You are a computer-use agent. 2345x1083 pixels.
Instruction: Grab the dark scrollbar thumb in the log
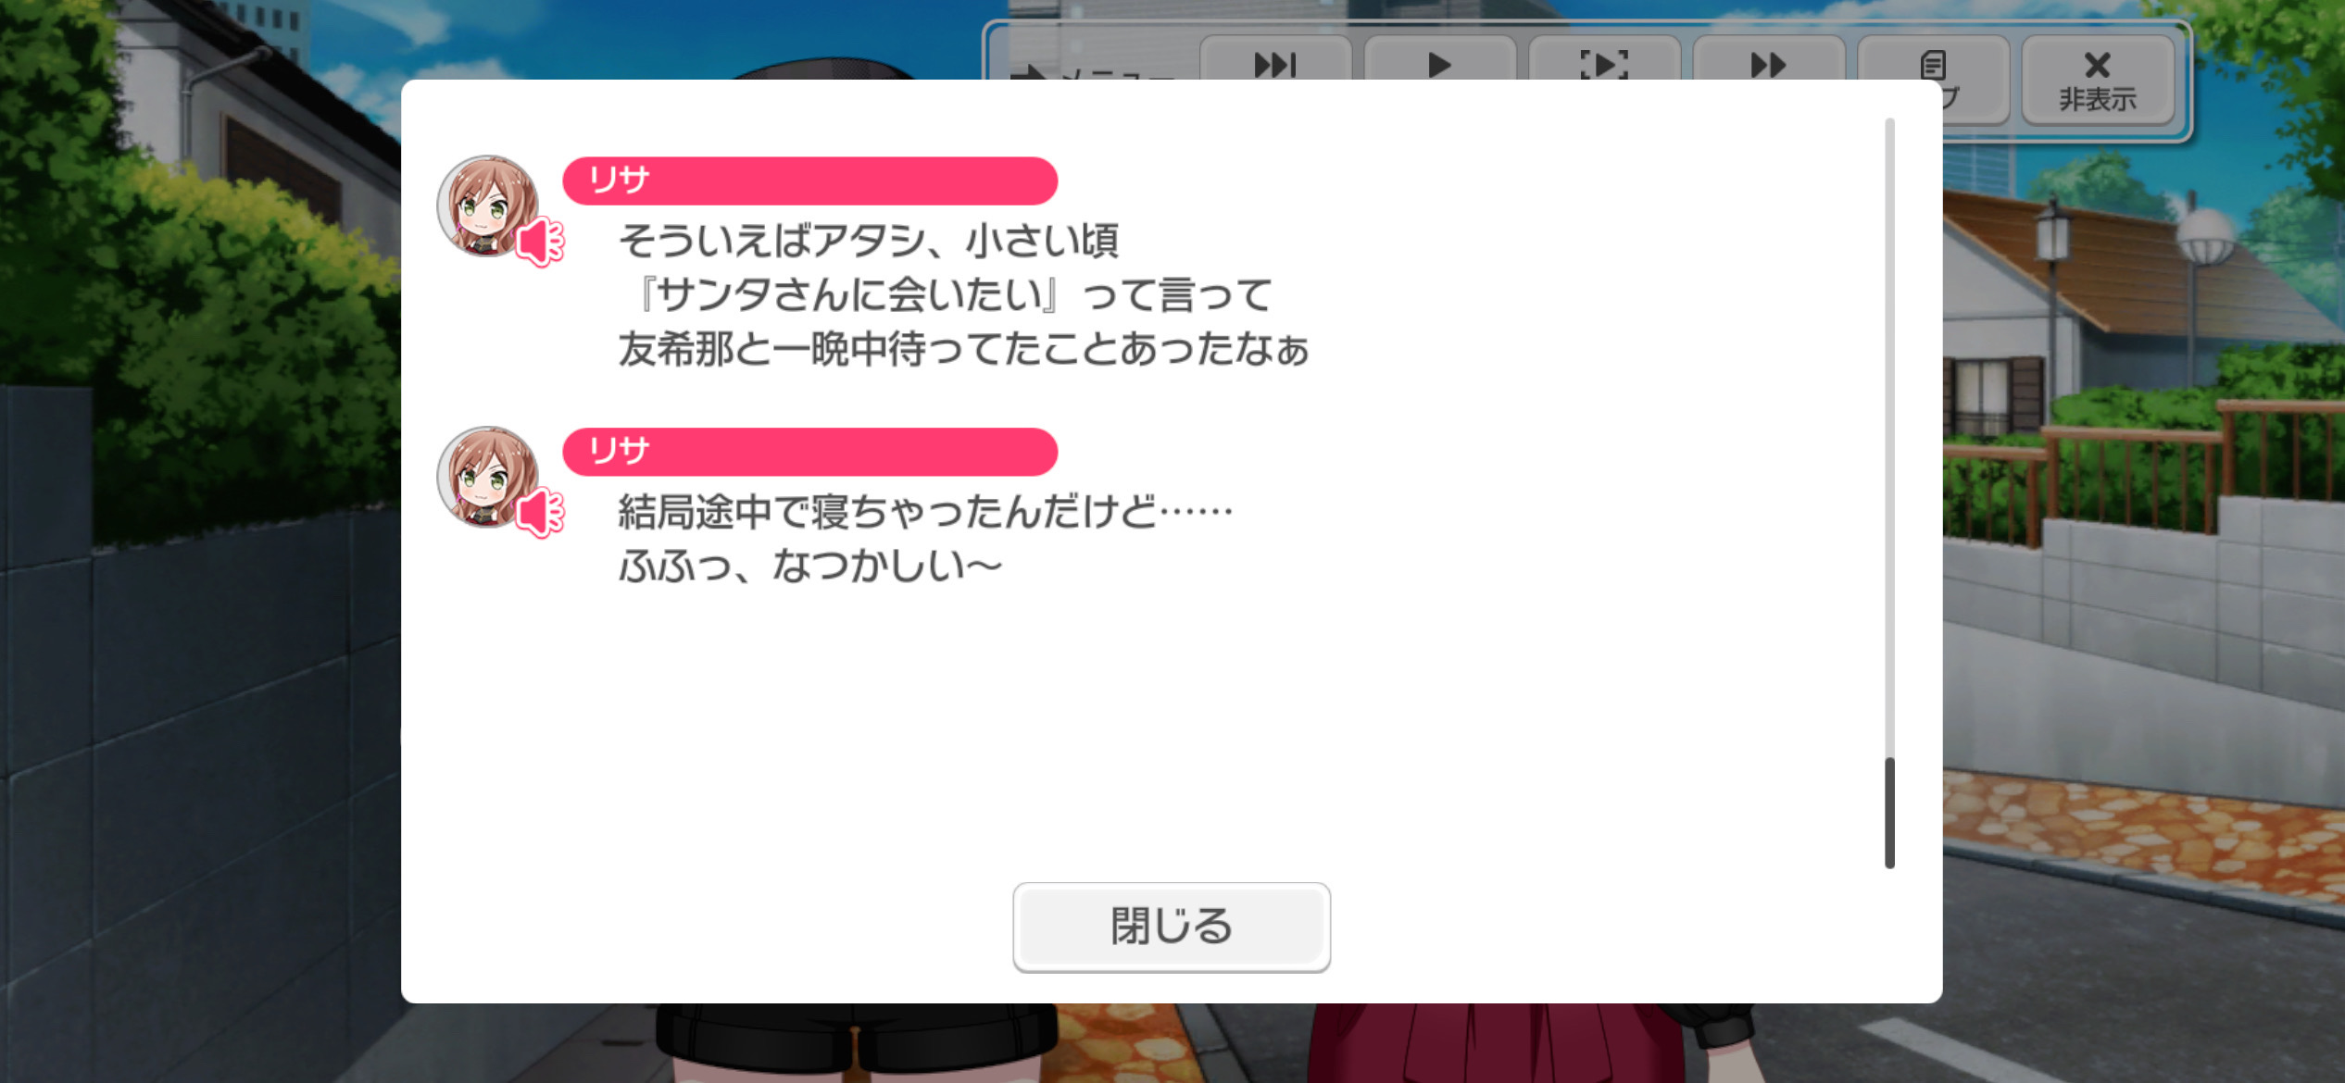[1889, 813]
